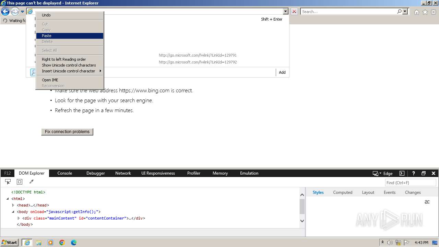439x247 pixels.
Task: Toggle DOM element highlighting boxes
Action: pos(20,182)
